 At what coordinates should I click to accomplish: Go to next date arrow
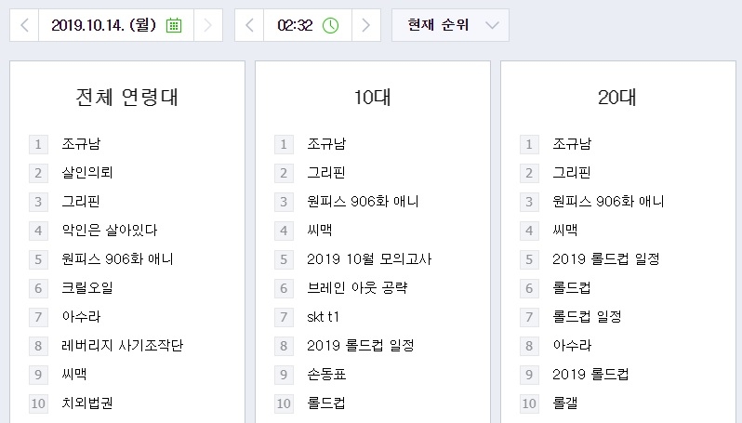(208, 26)
